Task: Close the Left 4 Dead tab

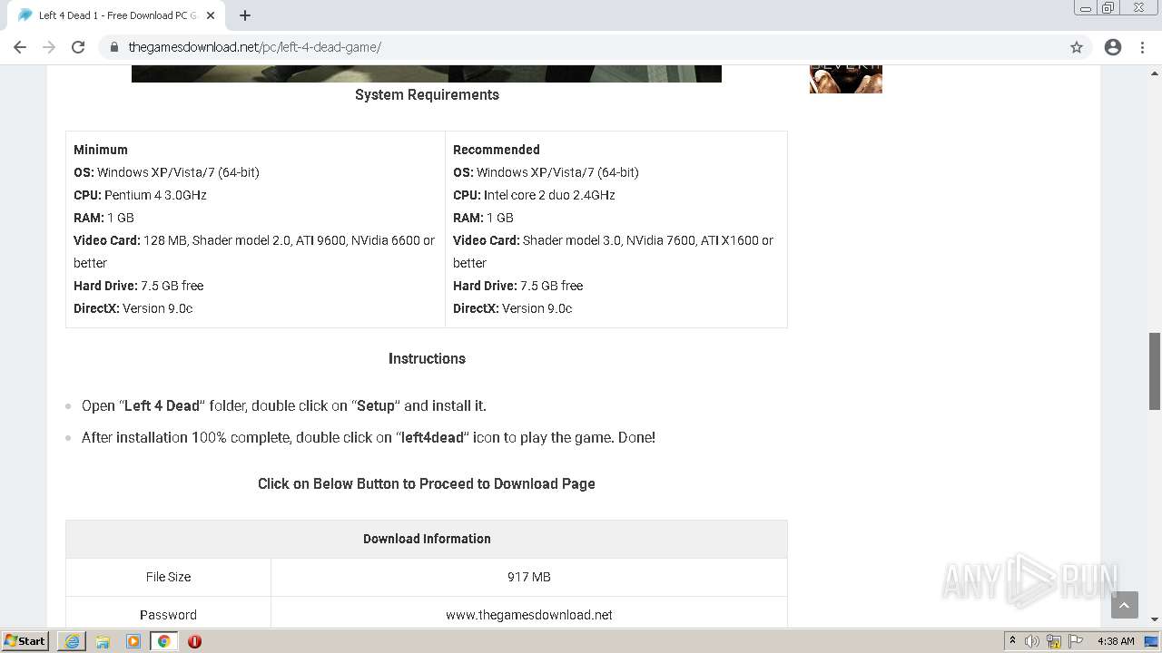Action: (212, 15)
